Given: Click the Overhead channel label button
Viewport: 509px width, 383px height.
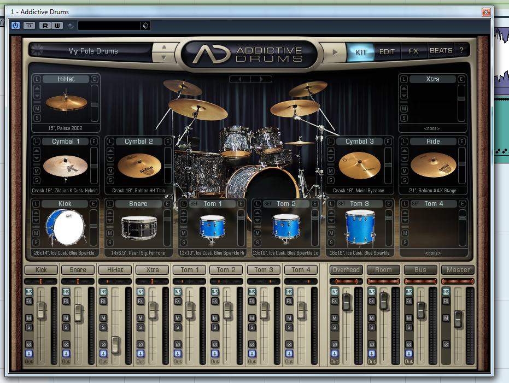Looking at the screenshot, I should click(346, 270).
